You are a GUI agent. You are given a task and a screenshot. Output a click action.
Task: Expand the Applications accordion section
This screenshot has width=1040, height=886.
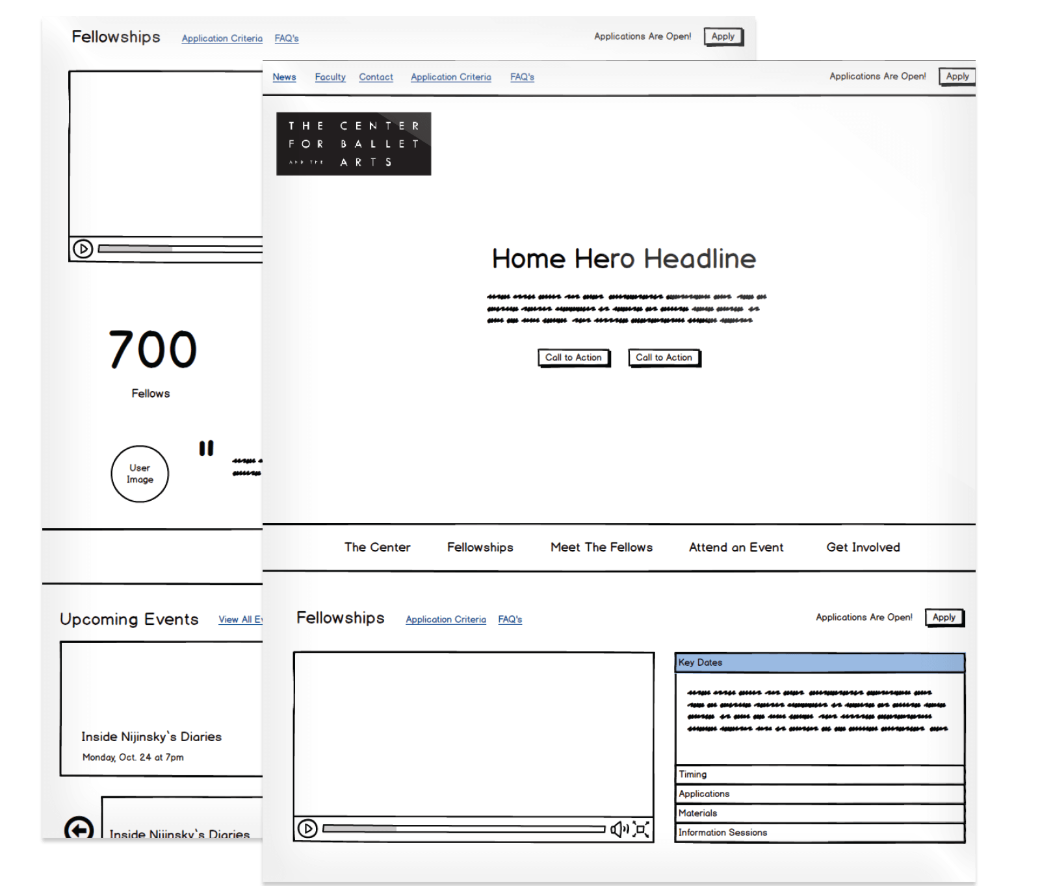(819, 794)
